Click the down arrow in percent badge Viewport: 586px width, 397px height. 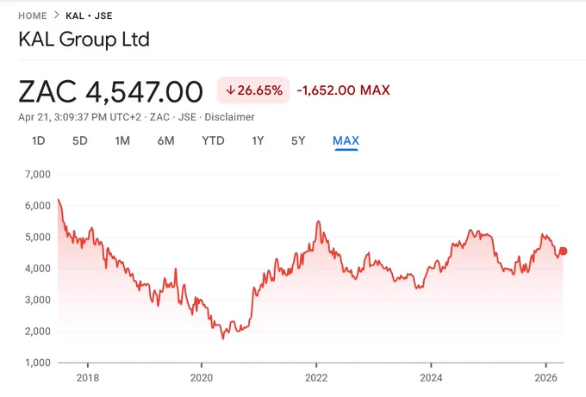(x=230, y=90)
